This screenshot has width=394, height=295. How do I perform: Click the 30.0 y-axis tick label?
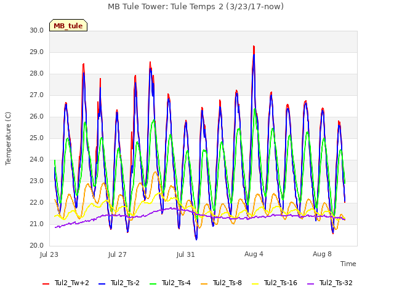coord(37,30)
